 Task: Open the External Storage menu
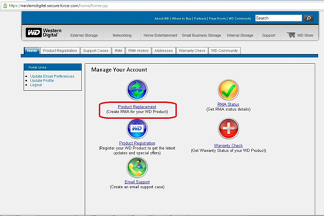pos(83,35)
